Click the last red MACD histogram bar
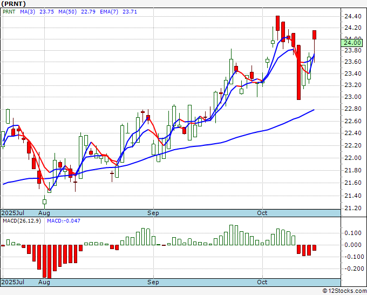 point(314,248)
